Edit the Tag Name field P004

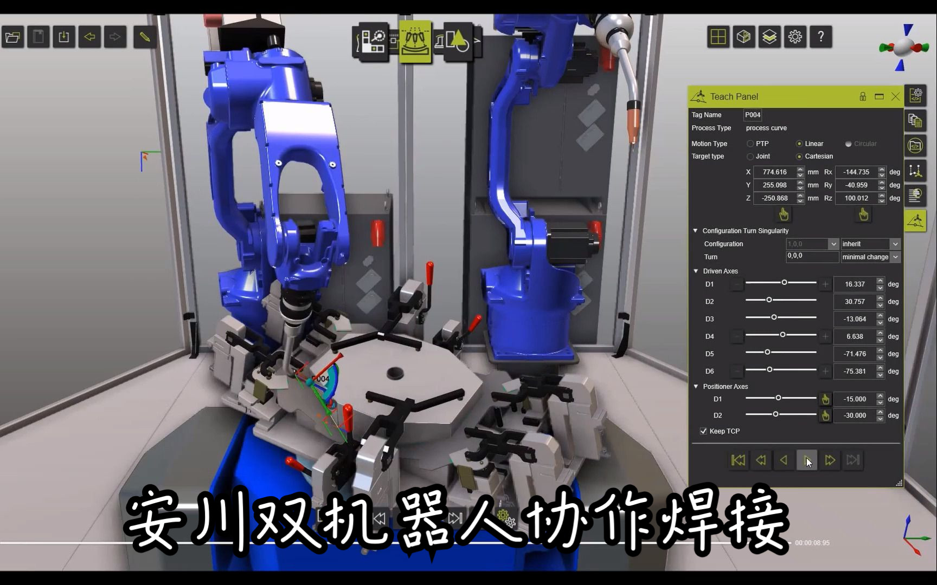coord(753,115)
